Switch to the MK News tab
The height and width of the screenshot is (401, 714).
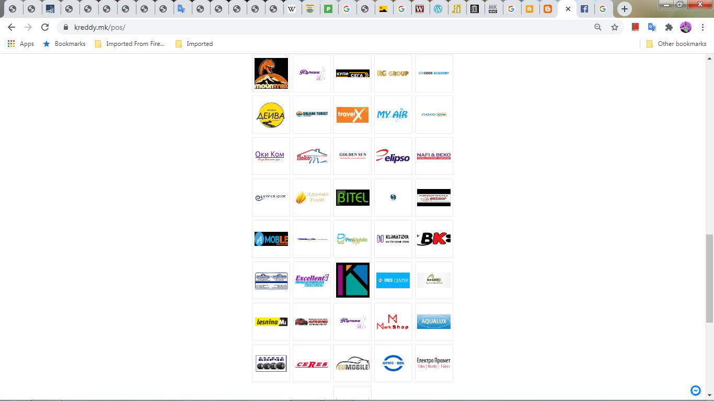tap(492, 9)
